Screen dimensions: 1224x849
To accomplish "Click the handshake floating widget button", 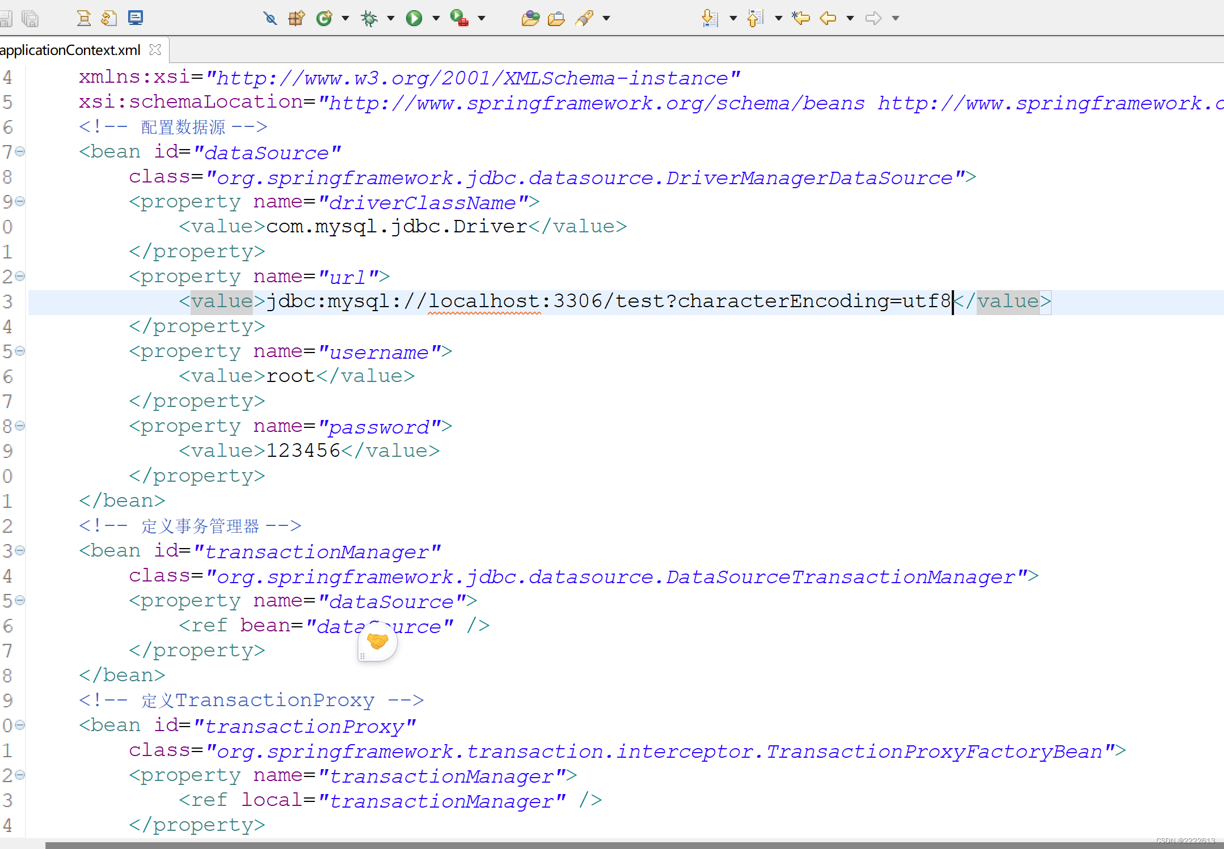I will click(x=378, y=641).
